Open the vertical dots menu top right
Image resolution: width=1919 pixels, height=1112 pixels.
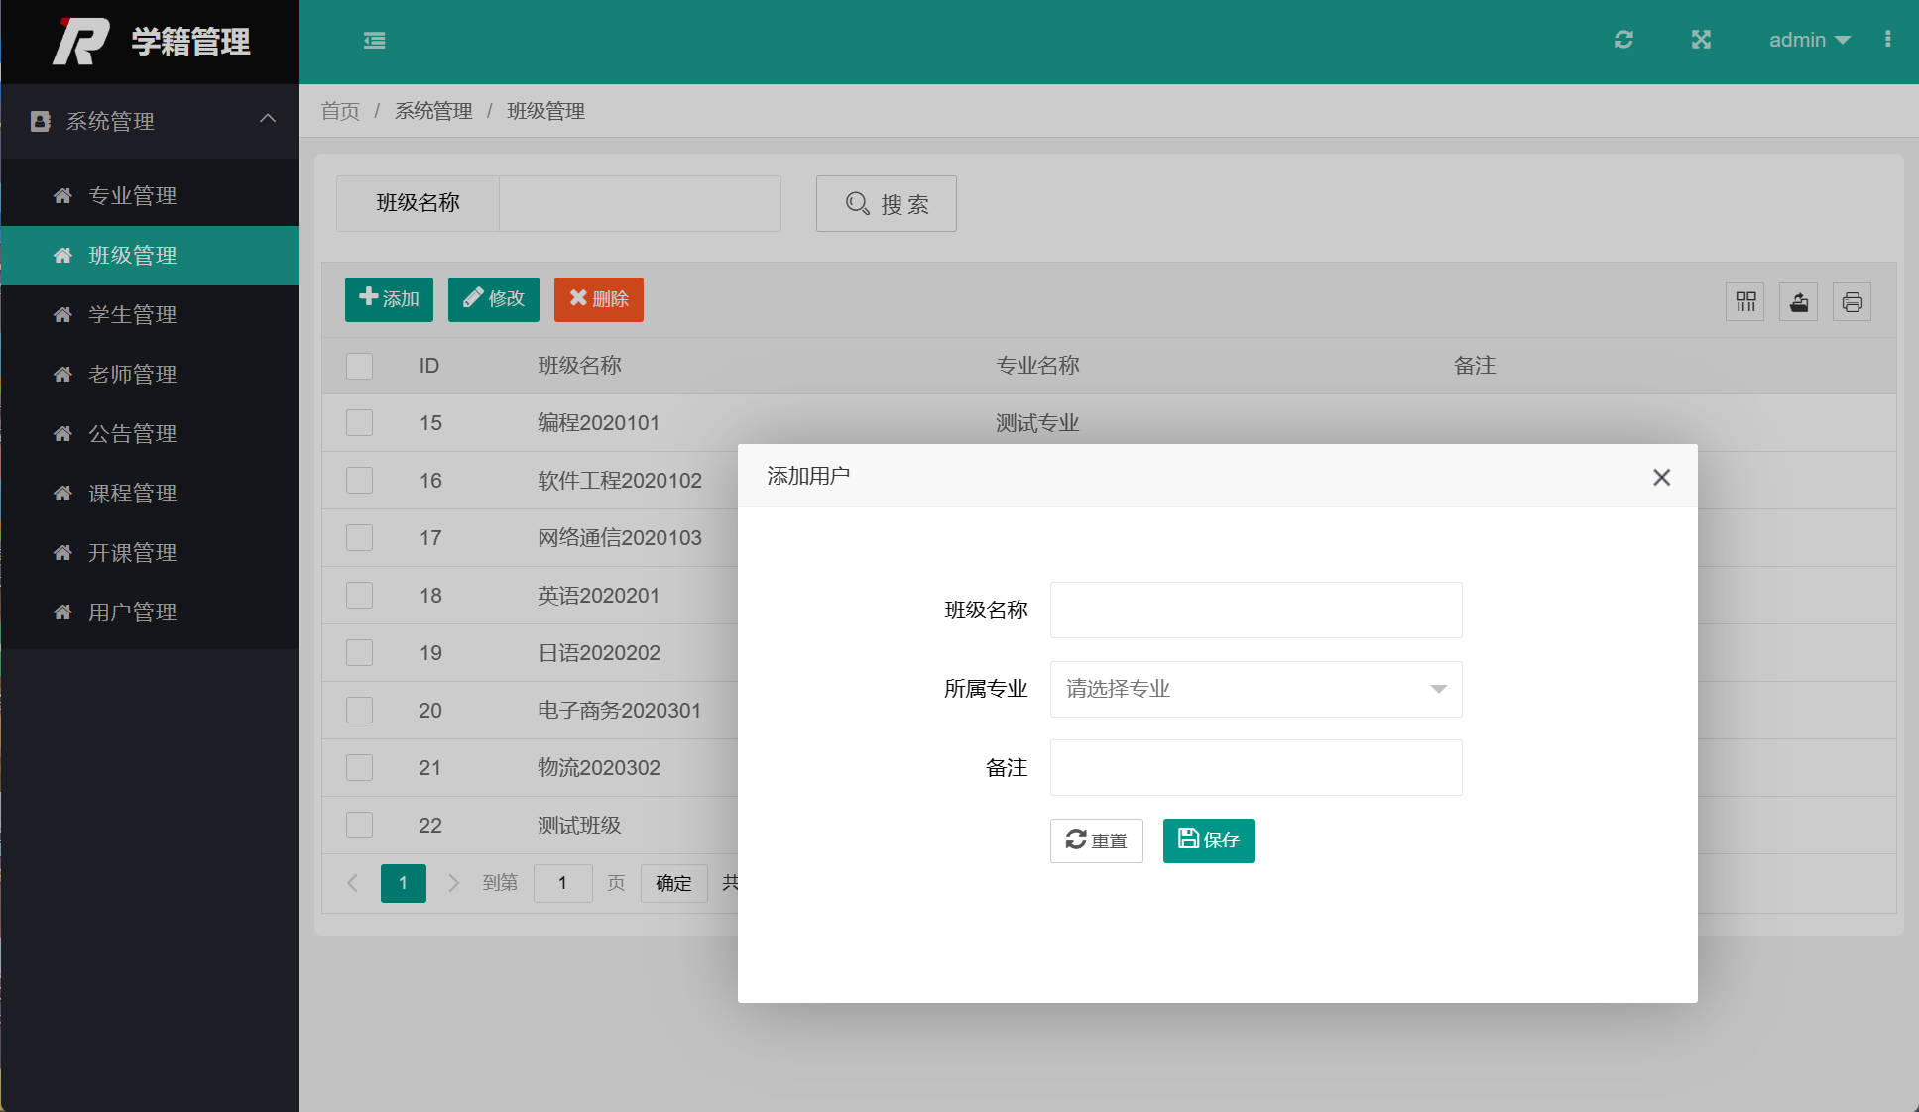pos(1888,40)
